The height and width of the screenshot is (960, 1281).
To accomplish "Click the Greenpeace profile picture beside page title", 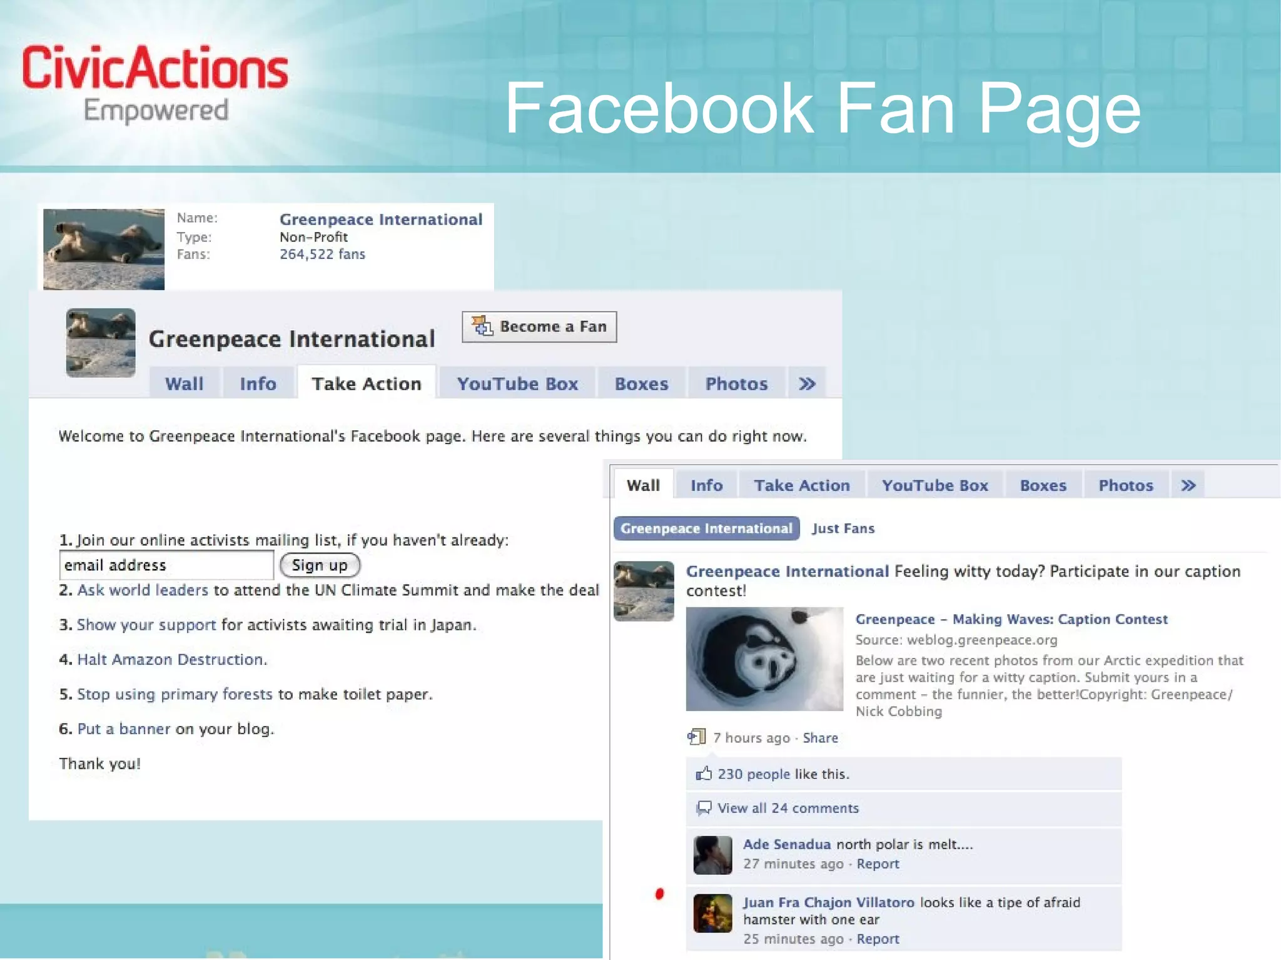I will point(101,342).
